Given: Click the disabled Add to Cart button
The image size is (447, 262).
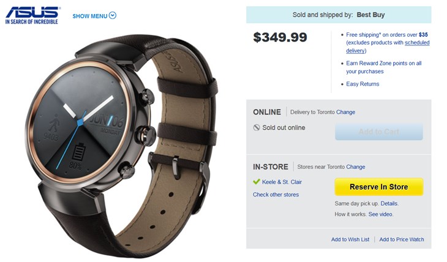Looking at the screenshot, I should pos(378,132).
